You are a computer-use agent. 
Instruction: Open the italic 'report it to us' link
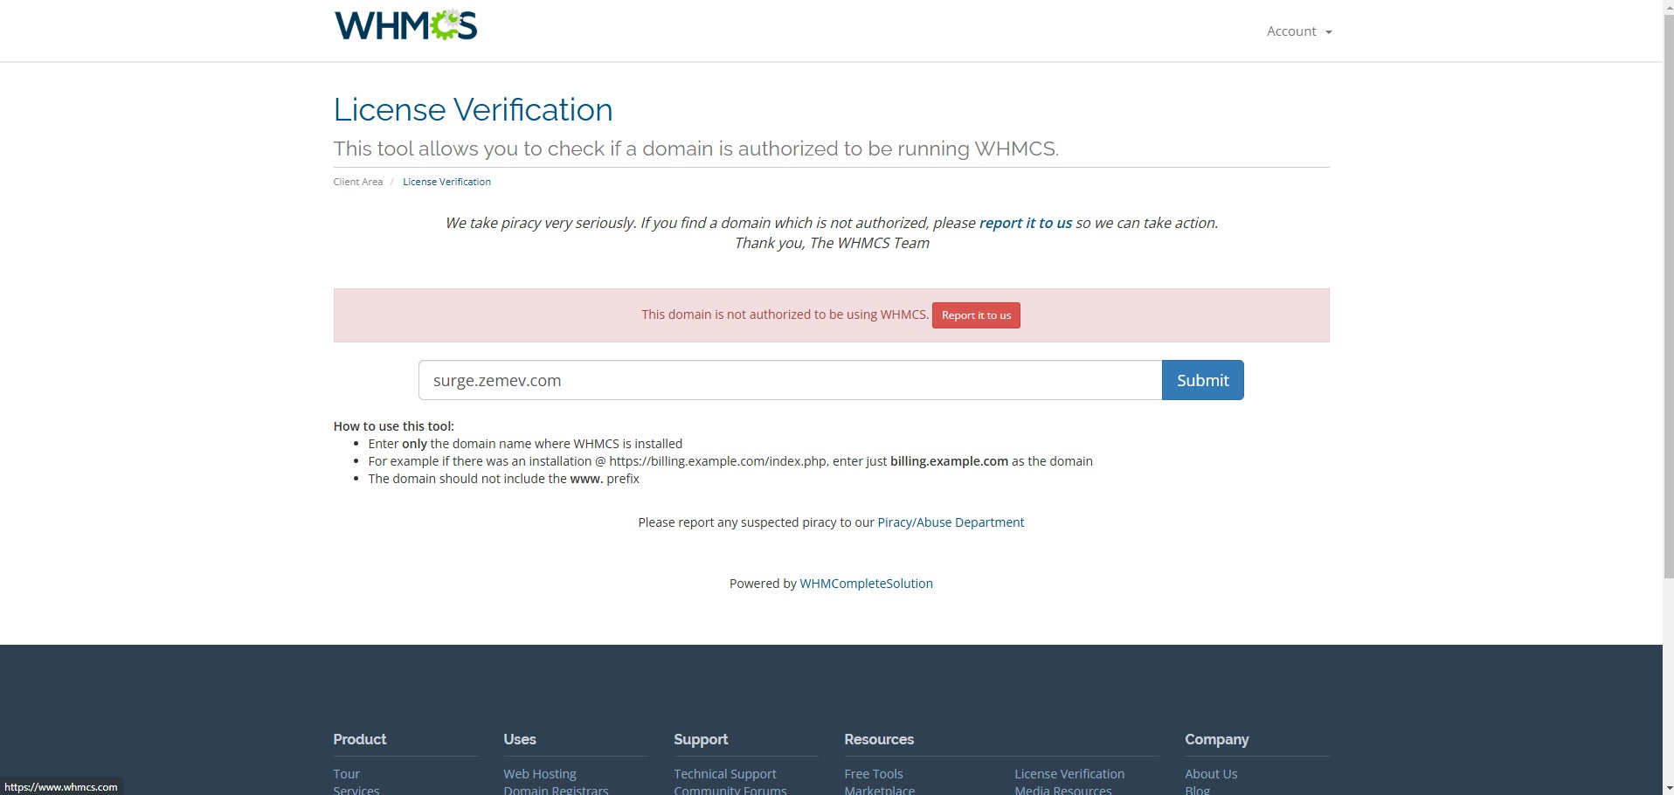1026,223
